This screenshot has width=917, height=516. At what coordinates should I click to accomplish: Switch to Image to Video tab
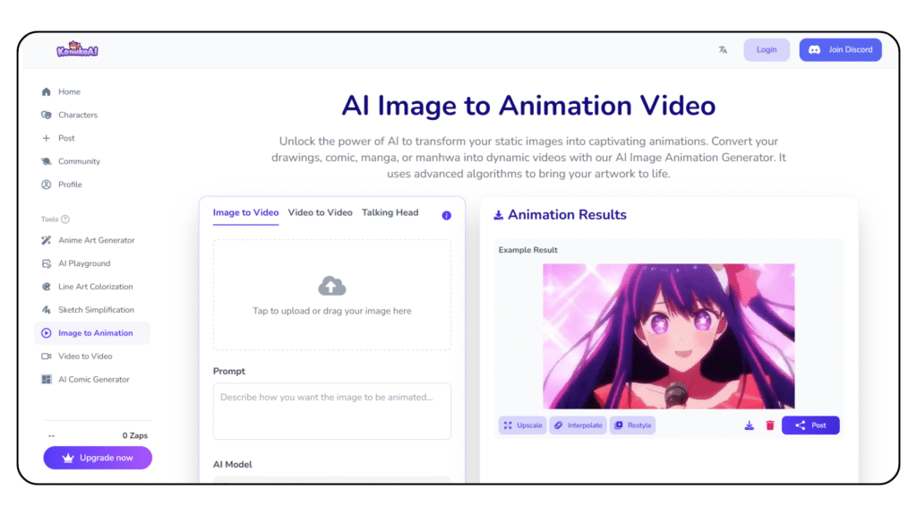(245, 213)
